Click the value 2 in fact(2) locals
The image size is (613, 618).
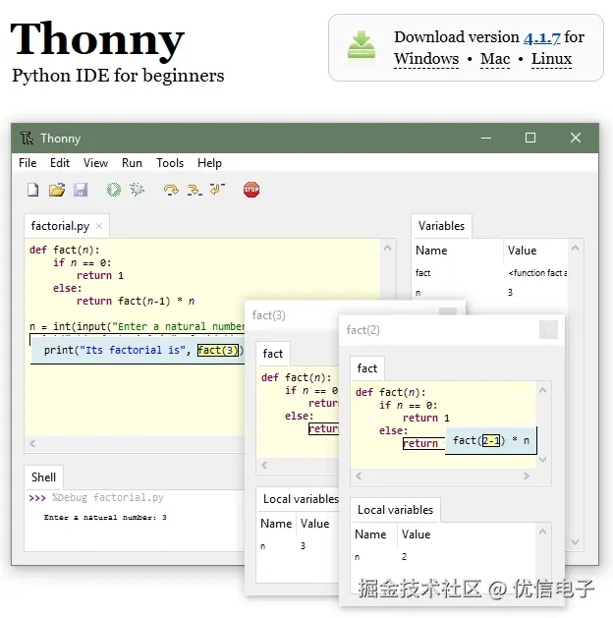(404, 556)
